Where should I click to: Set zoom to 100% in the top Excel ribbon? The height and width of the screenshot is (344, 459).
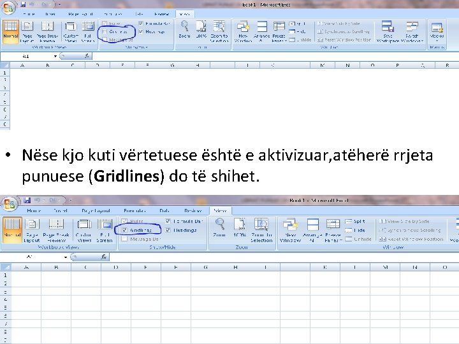(x=201, y=29)
